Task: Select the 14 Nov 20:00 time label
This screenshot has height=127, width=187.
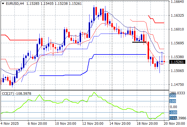Action: (x=120, y=124)
